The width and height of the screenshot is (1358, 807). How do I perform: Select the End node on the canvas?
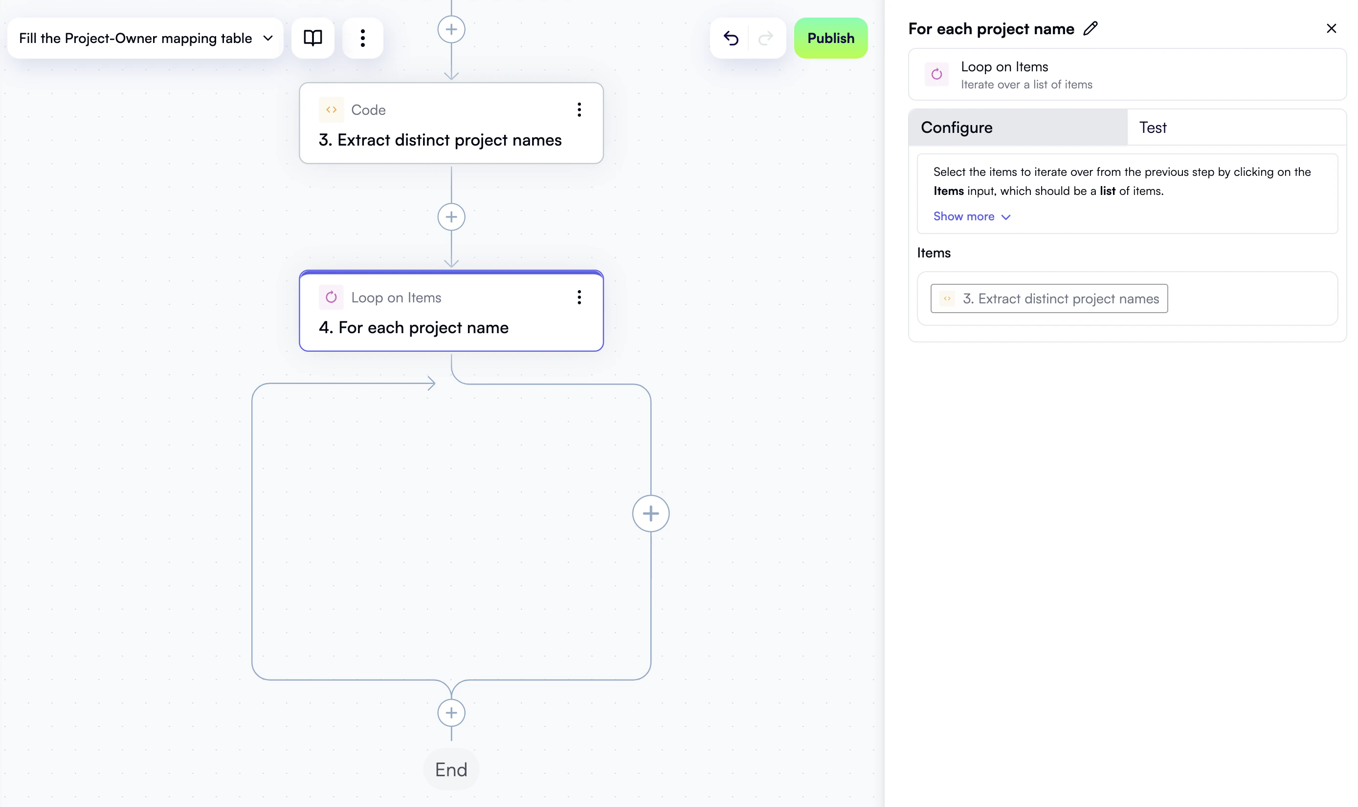pos(451,769)
